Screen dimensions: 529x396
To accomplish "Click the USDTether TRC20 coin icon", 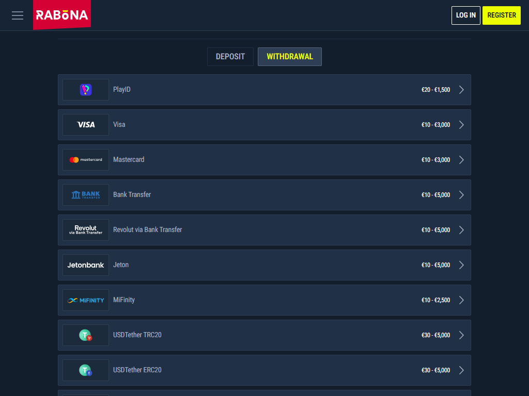I will point(86,335).
